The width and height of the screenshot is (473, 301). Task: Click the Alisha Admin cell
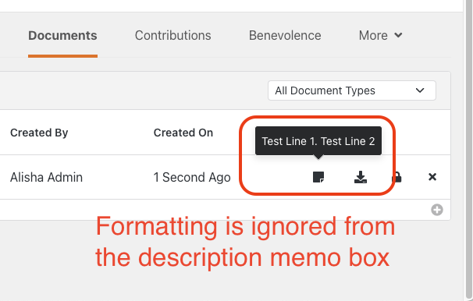46,177
